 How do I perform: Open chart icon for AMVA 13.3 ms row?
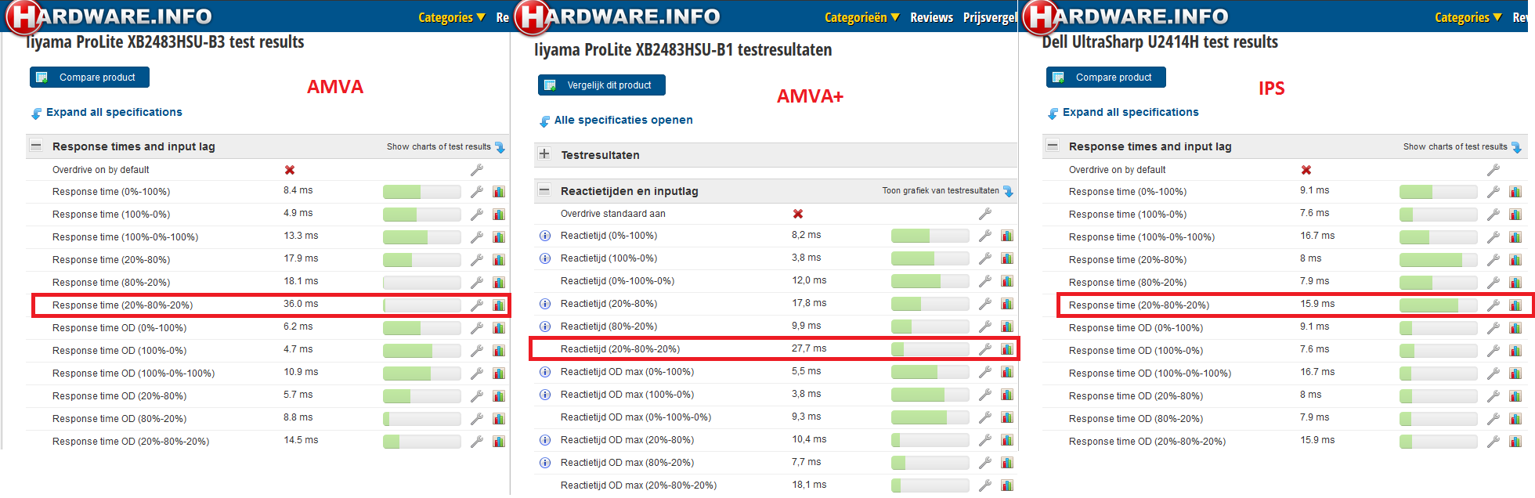click(499, 237)
